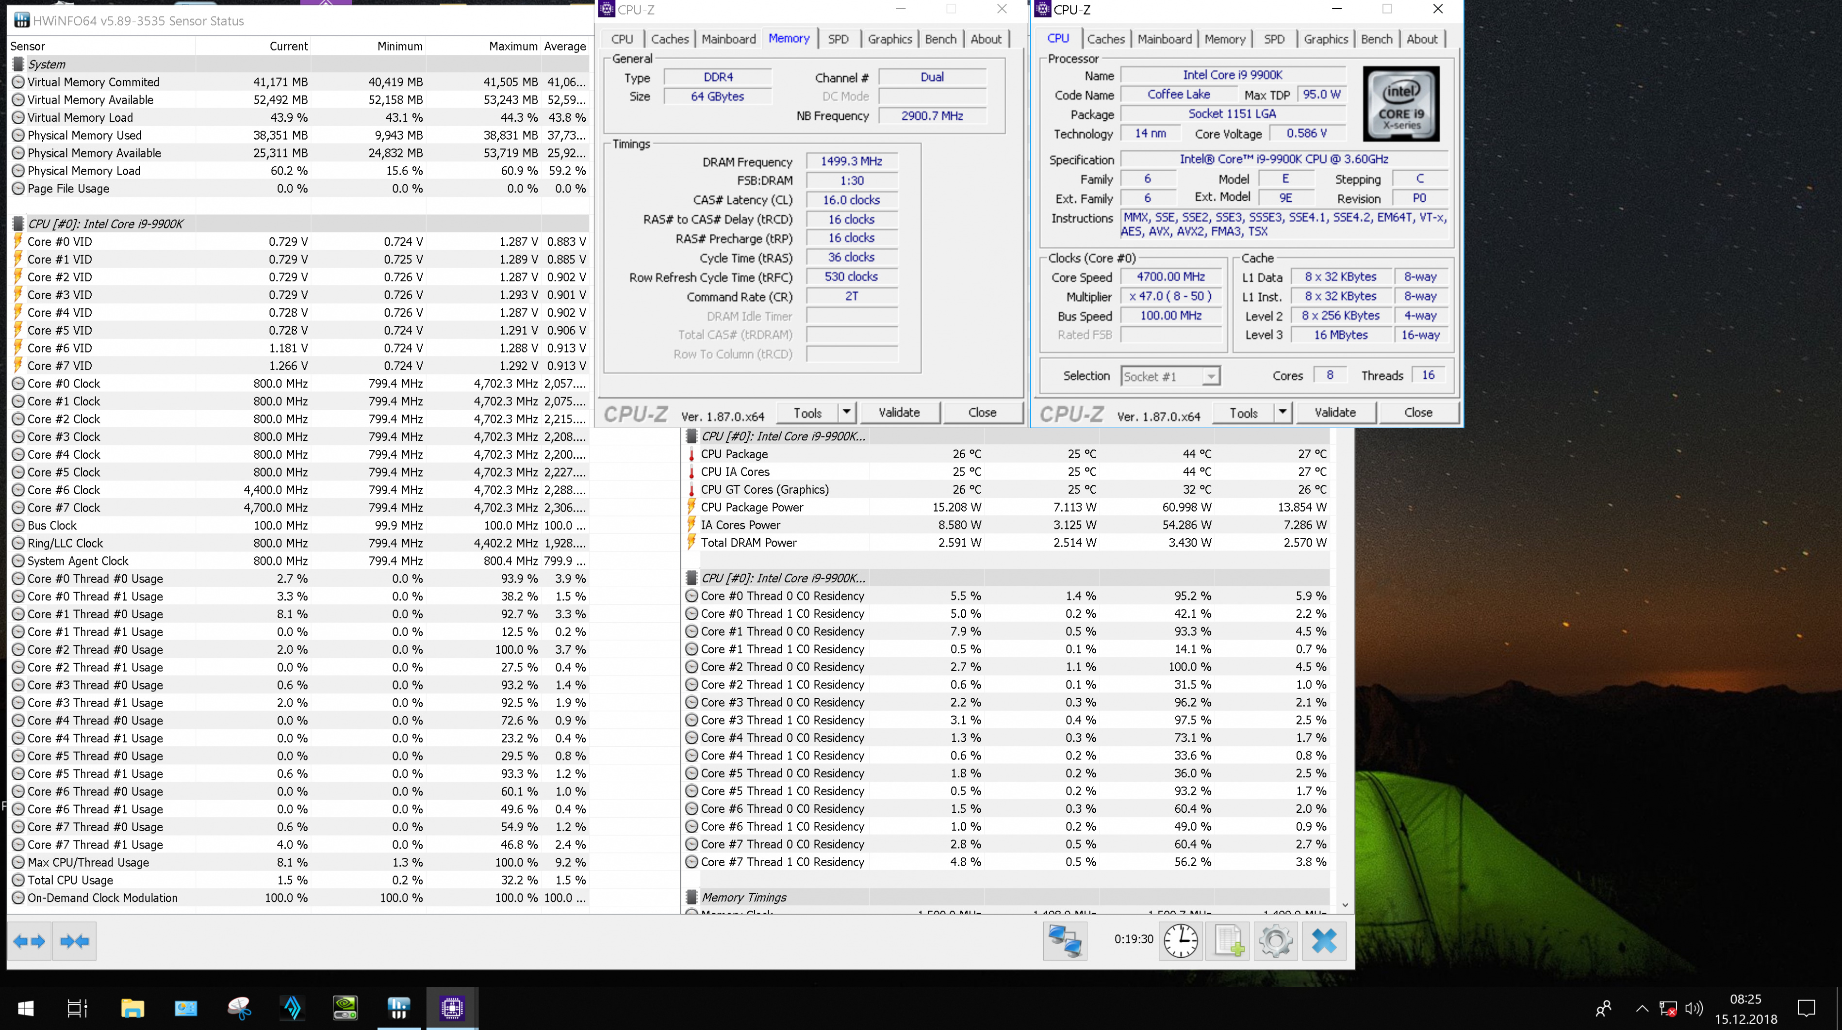The height and width of the screenshot is (1030, 1842).
Task: Click the volume speaker tray icon
Action: pyautogui.click(x=1693, y=1009)
